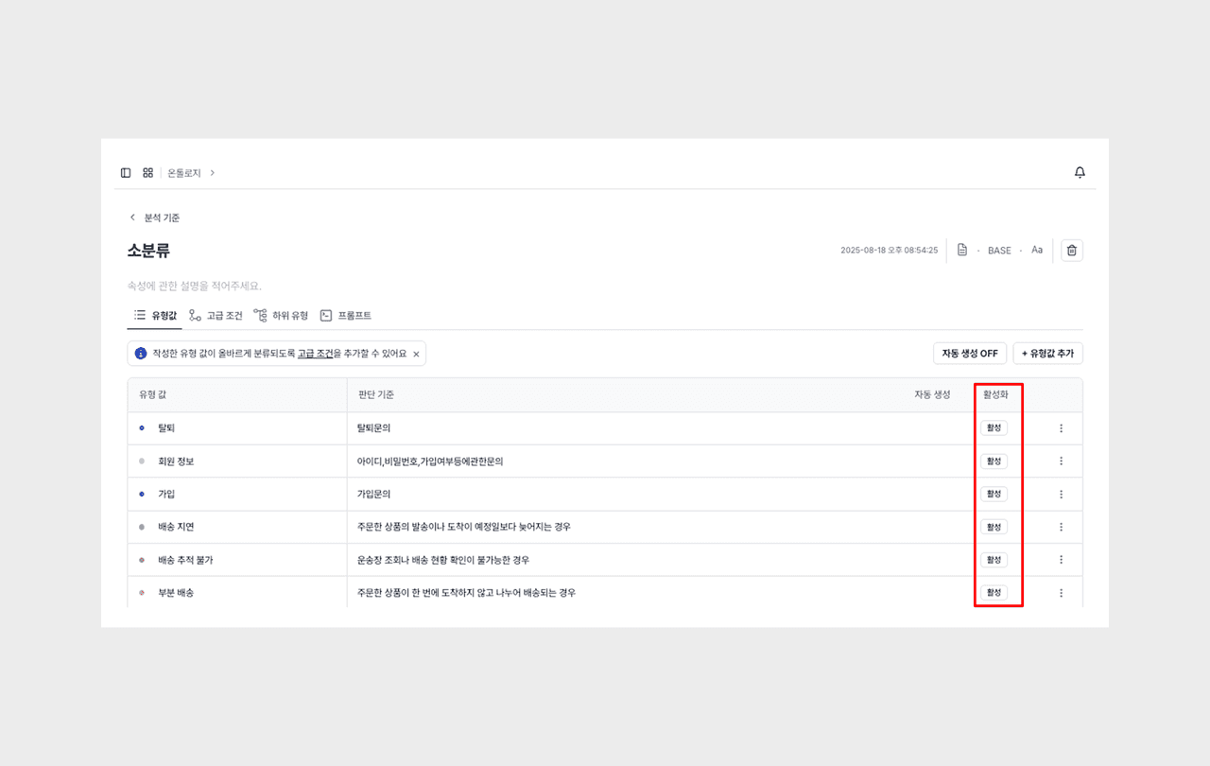The image size is (1210, 766).
Task: Click the 가입문의 criteria cell
Action: (x=374, y=494)
